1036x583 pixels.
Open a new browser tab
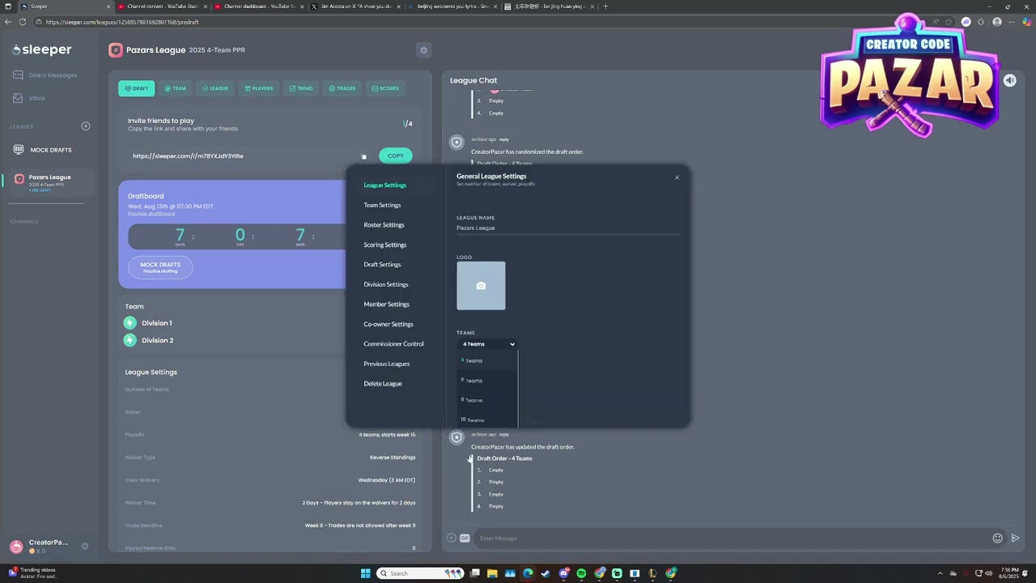click(605, 6)
